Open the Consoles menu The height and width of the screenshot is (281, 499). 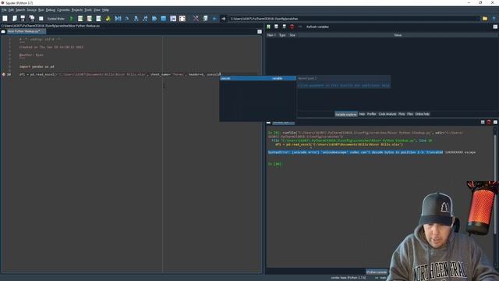(63, 10)
